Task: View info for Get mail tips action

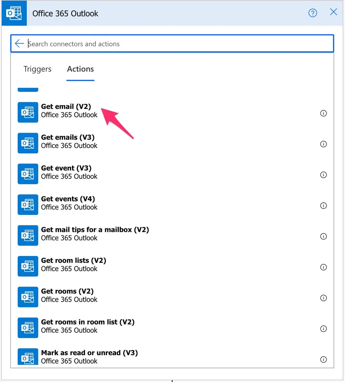Action: coord(324,236)
